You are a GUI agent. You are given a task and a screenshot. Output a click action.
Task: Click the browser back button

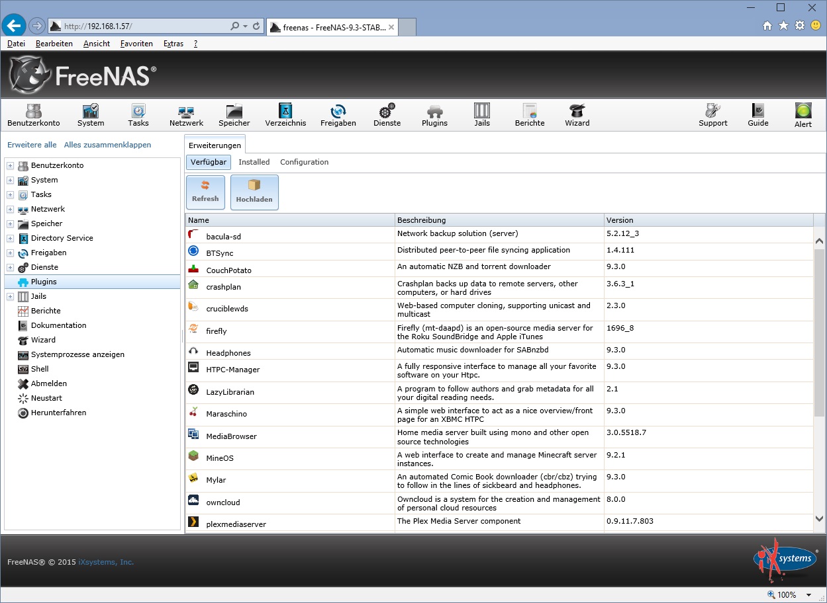point(14,26)
